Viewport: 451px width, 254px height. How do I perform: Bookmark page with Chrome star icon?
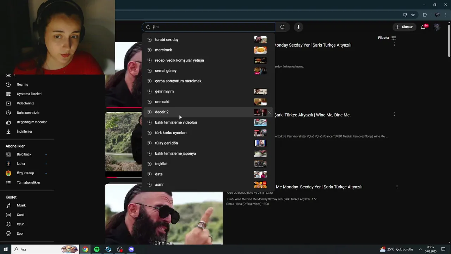[413, 15]
